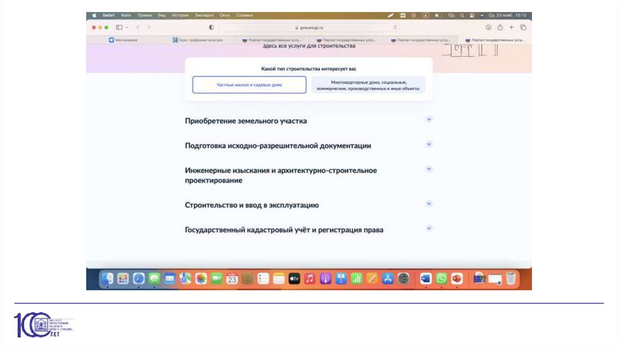619x347 pixels.
Task: Open the Окно menu
Action: tap(225, 15)
